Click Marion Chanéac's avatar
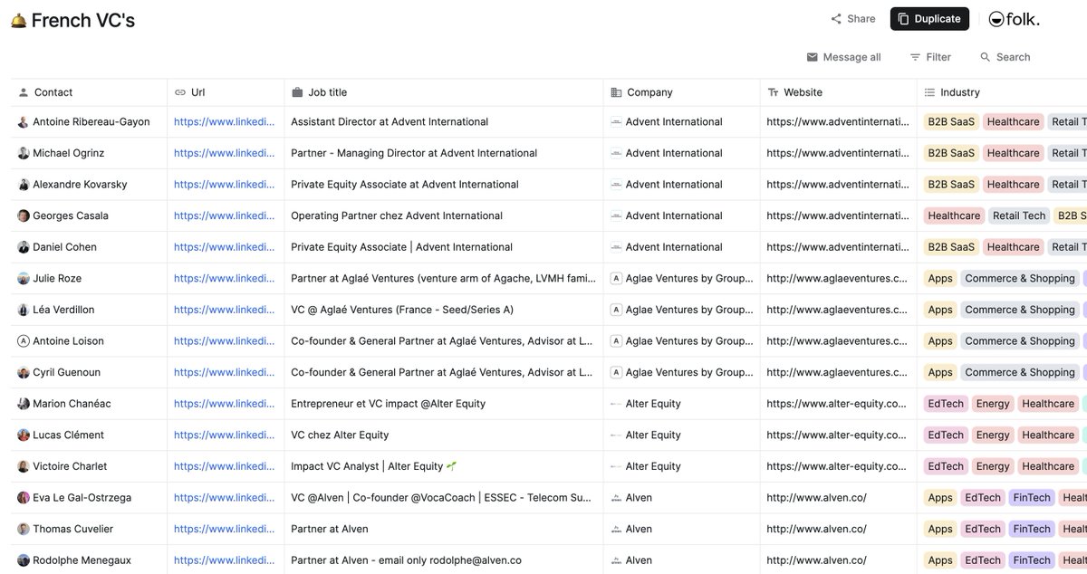 click(24, 404)
